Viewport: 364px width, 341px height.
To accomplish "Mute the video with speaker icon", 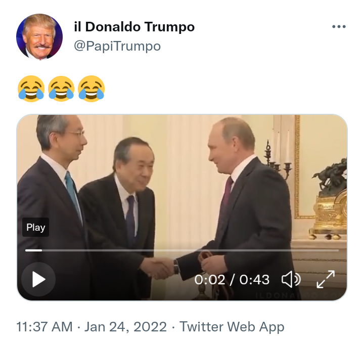I will [x=291, y=279].
